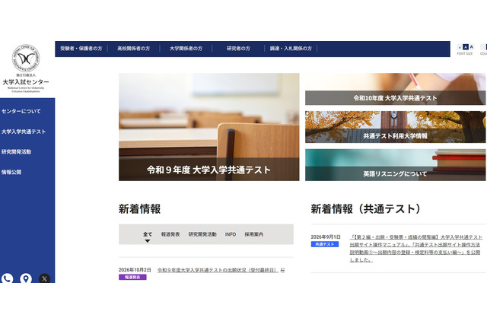Viewport: 487px width, 324px height.
Task: Open 高校関係者の方 menu
Action: (x=134, y=49)
